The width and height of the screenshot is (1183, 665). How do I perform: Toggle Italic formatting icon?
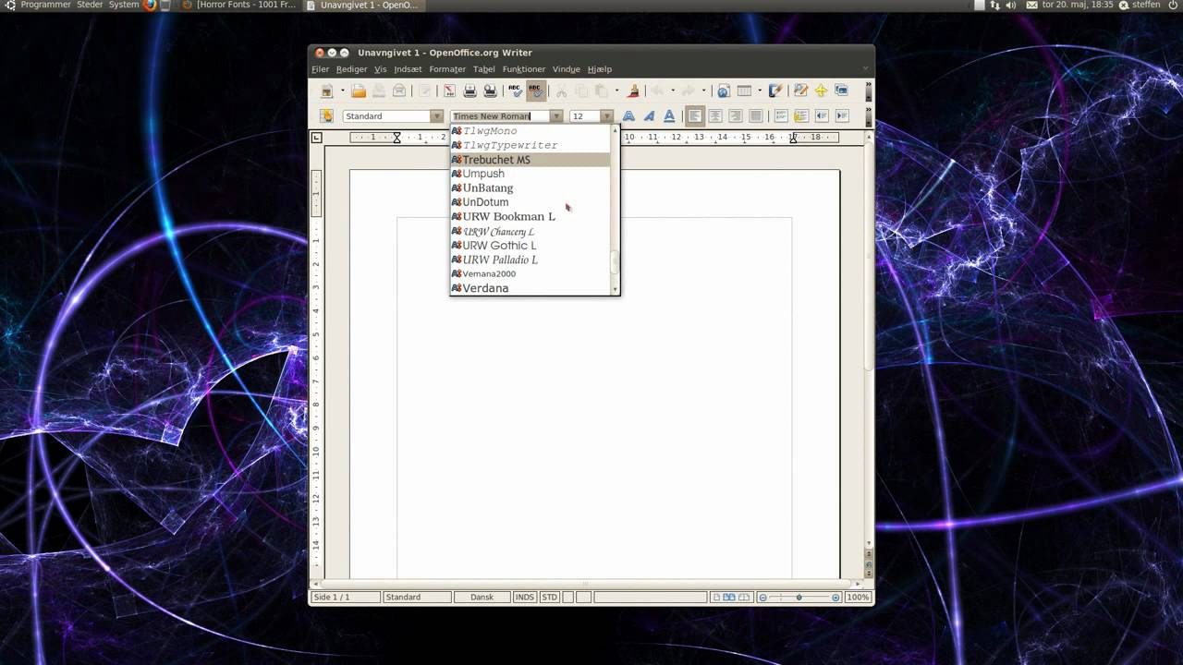(649, 116)
